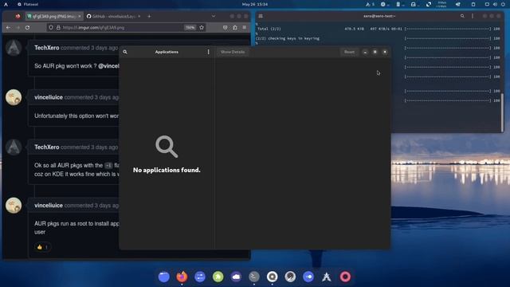Open the terminal's three-dot options menu
Image resolution: width=510 pixels, height=287 pixels.
tap(473, 16)
